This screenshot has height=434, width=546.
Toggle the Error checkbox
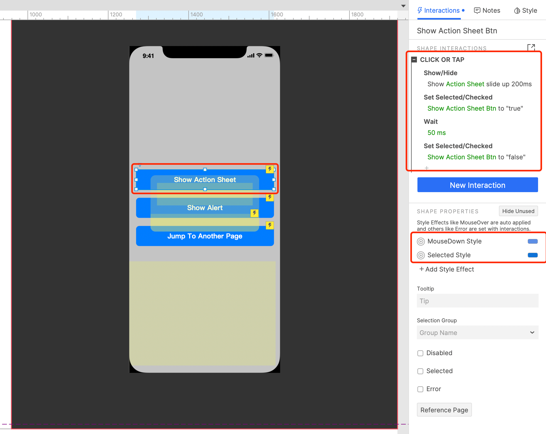tap(420, 389)
